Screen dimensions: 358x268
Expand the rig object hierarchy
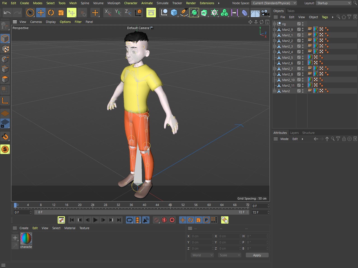tap(275, 24)
